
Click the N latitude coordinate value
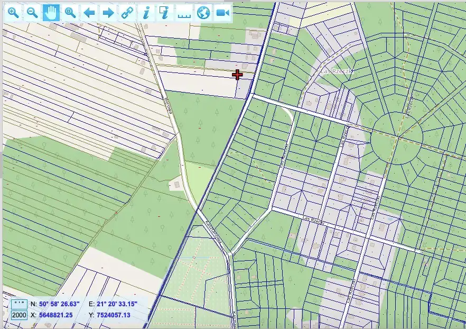[59, 304]
